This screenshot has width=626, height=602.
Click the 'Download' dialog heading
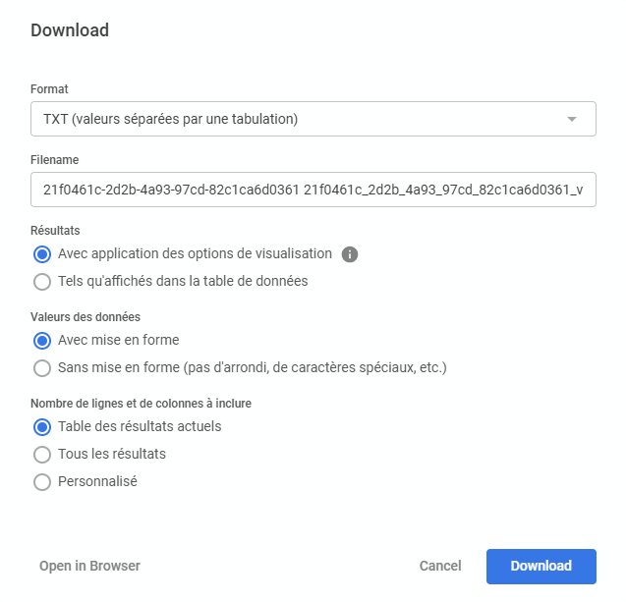(x=70, y=30)
